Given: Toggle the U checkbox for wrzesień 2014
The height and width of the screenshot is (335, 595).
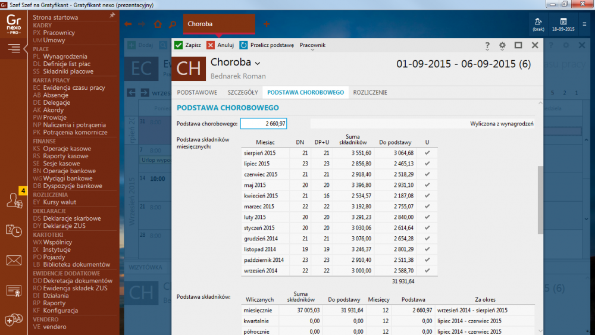Looking at the screenshot, I should (427, 270).
